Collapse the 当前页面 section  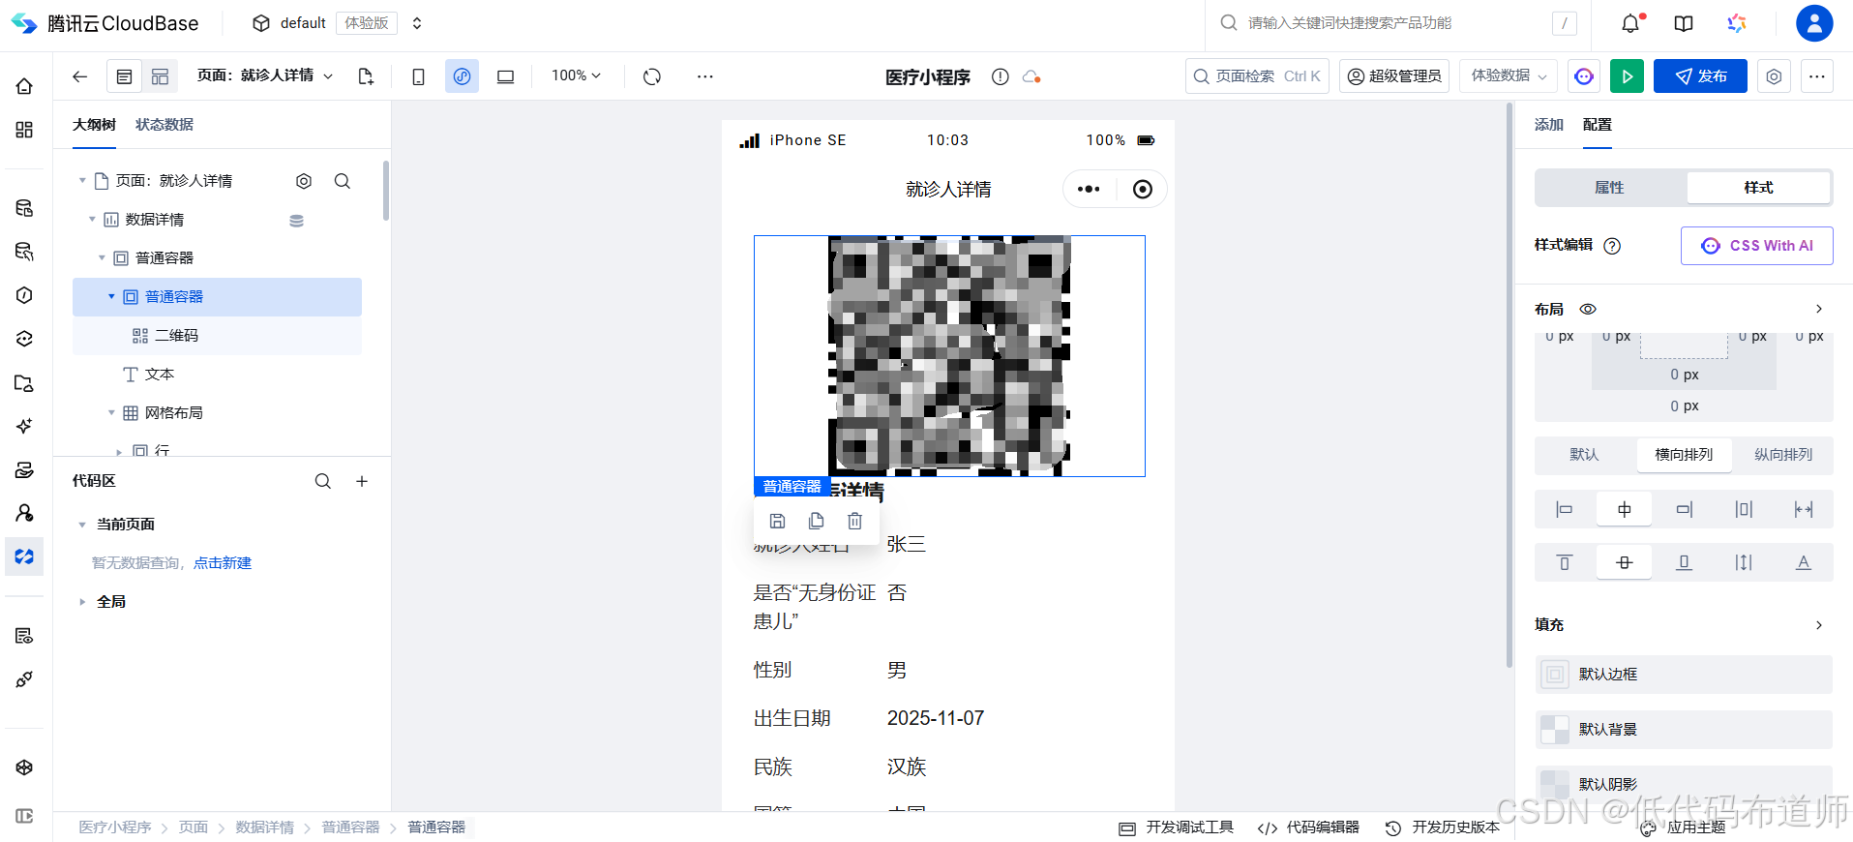coord(82,525)
